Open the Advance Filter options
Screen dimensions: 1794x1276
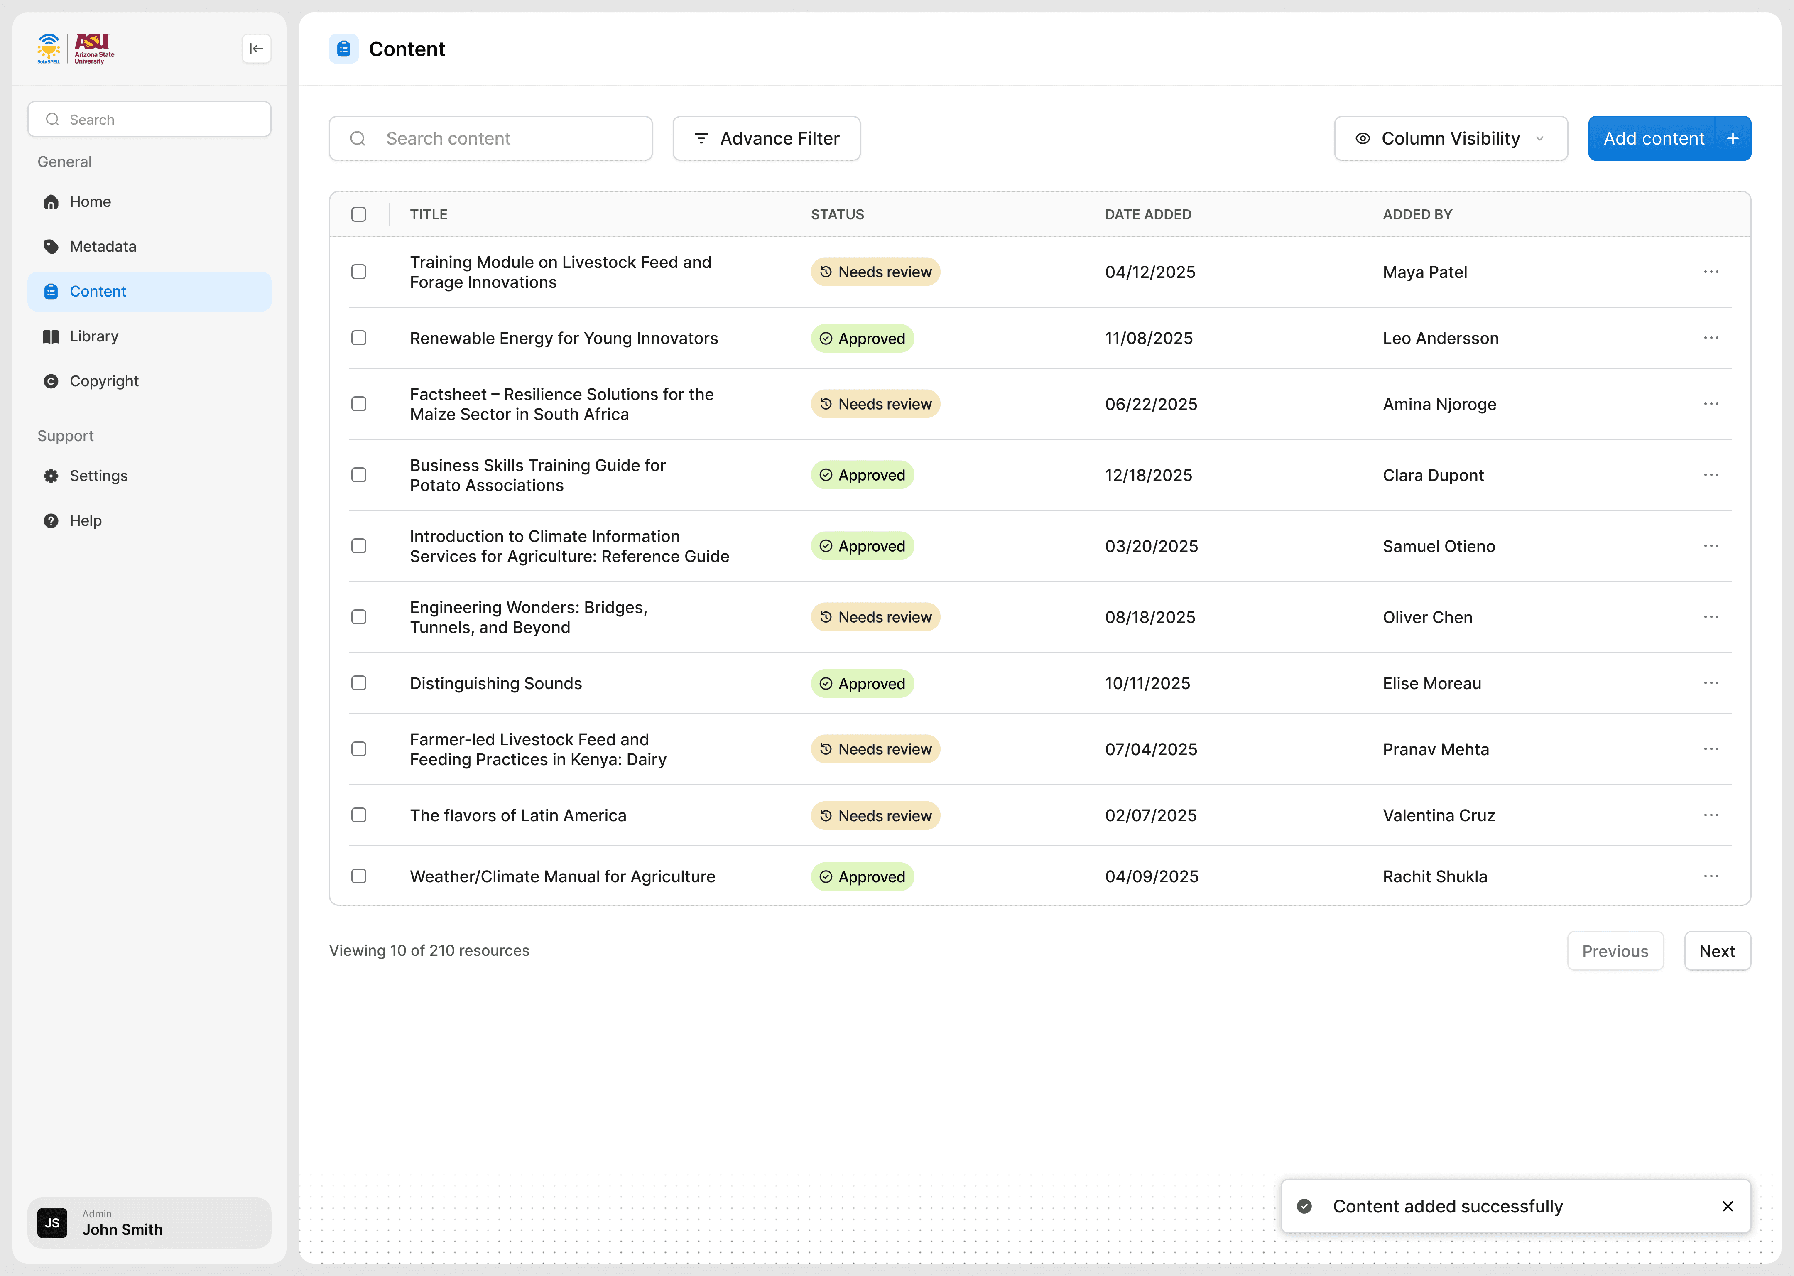point(766,138)
